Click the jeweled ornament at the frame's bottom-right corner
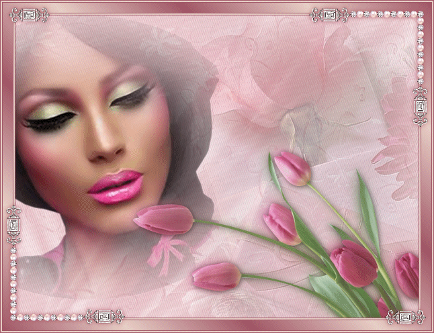The image size is (434, 333). [404, 316]
